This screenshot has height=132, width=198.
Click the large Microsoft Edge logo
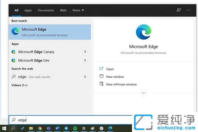(x=144, y=32)
